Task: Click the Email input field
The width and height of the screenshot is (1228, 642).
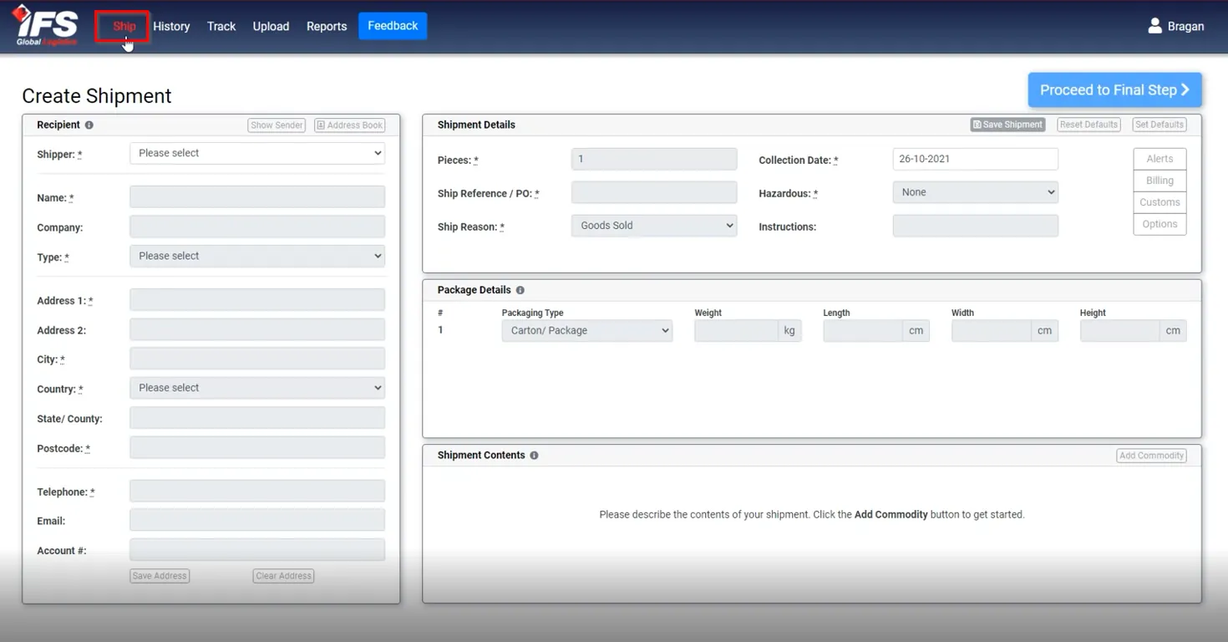Action: (257, 520)
